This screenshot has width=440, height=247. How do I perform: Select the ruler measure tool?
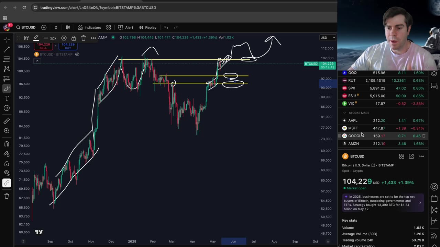[x=7, y=121]
